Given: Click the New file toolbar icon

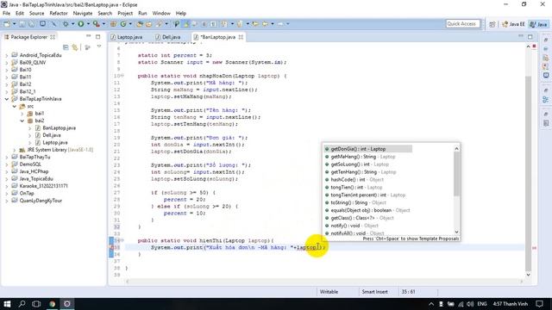Looking at the screenshot, I should tap(6, 24).
